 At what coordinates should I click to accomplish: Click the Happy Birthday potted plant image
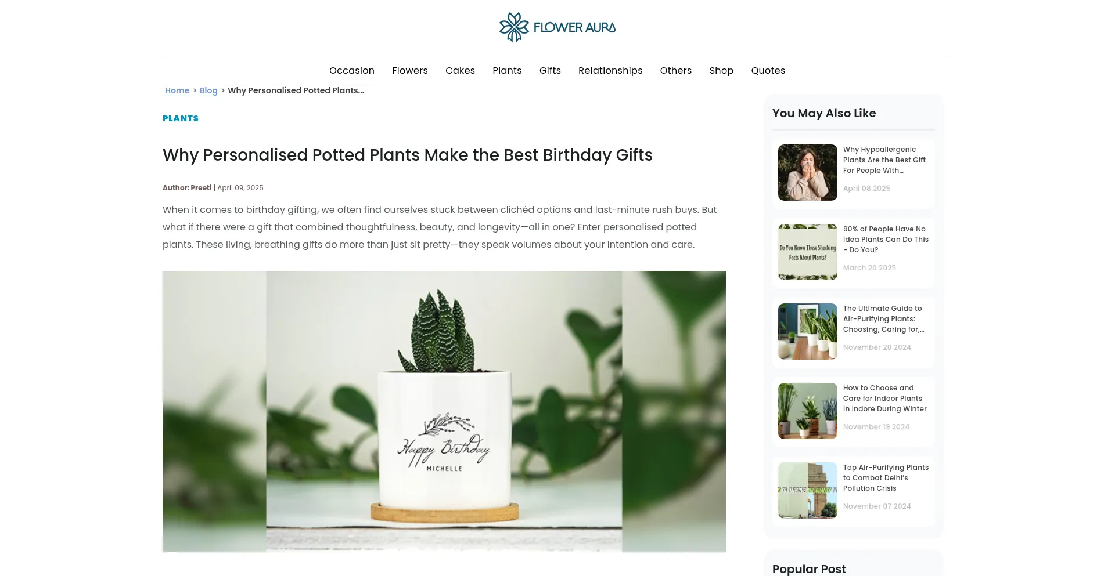tap(444, 411)
